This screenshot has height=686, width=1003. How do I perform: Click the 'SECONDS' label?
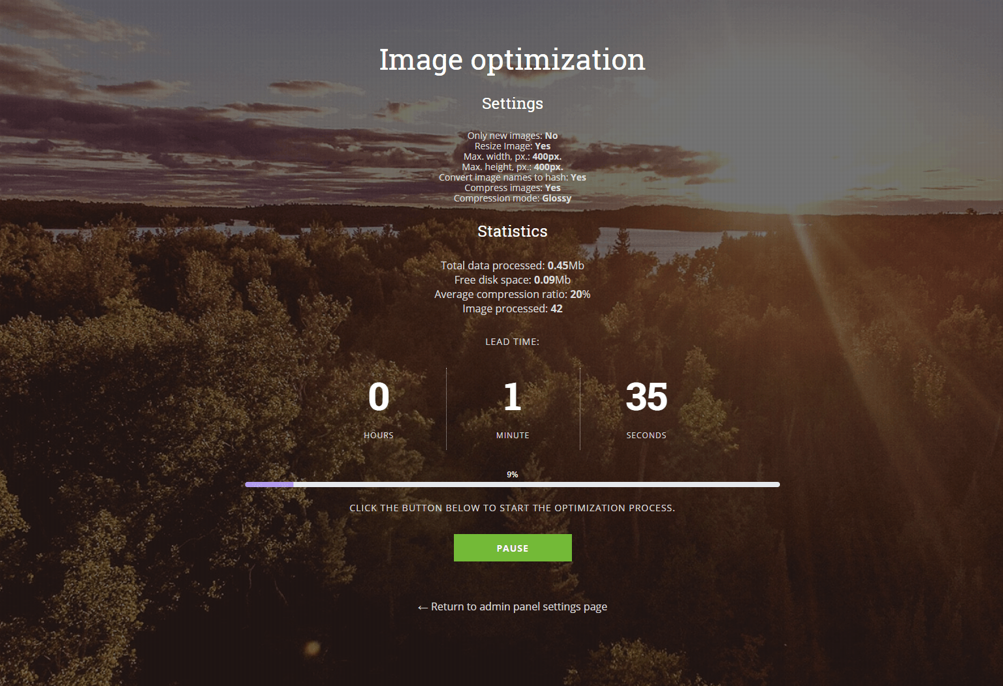[x=646, y=435]
